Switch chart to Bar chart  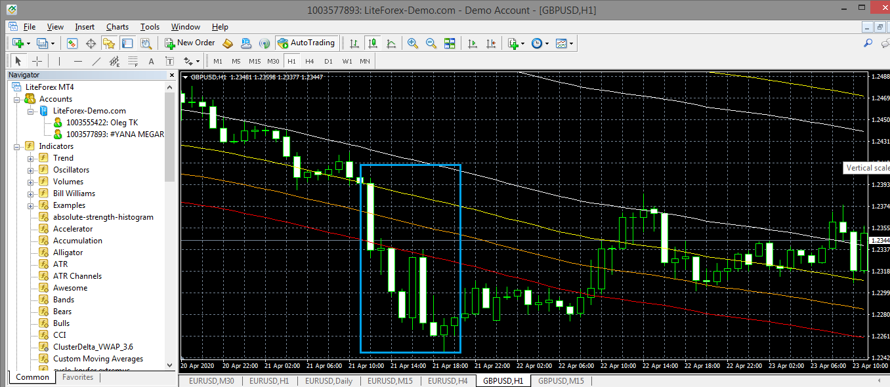click(354, 43)
